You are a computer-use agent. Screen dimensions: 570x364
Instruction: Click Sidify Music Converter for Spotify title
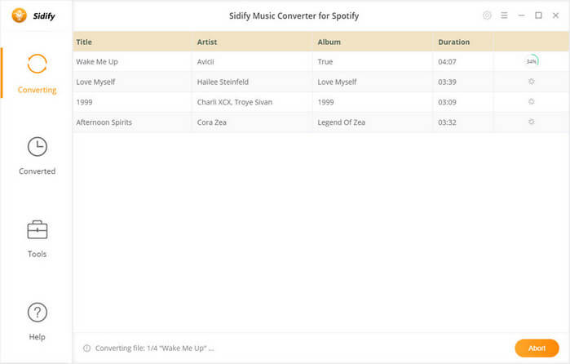294,16
